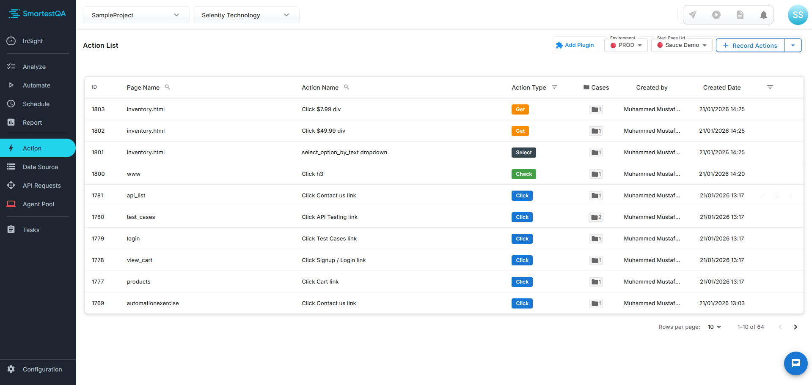Go to the next page of actions
Image resolution: width=812 pixels, height=385 pixels.
pyautogui.click(x=795, y=327)
